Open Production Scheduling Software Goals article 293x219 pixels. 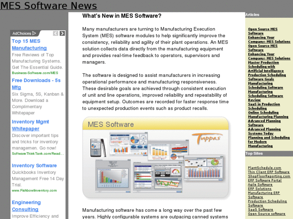coord(267,77)
